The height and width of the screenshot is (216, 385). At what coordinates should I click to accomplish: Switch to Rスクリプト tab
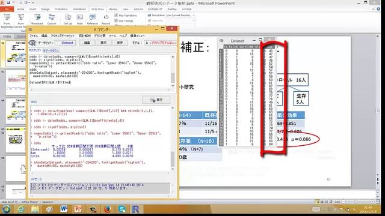point(35,50)
